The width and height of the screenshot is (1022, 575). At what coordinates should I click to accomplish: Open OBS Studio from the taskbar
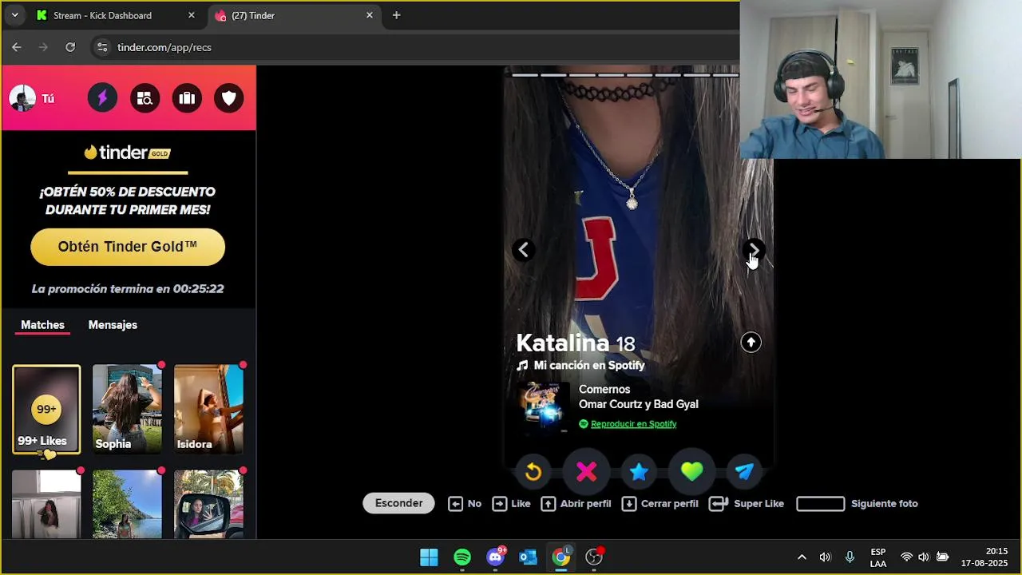[594, 557]
